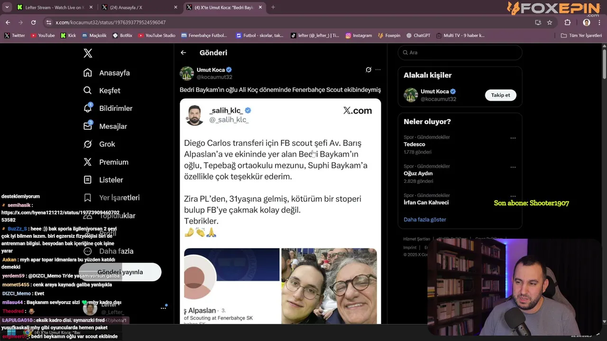
Task: Click Umut Koca in Alakalı kişiler
Action: coord(434,92)
